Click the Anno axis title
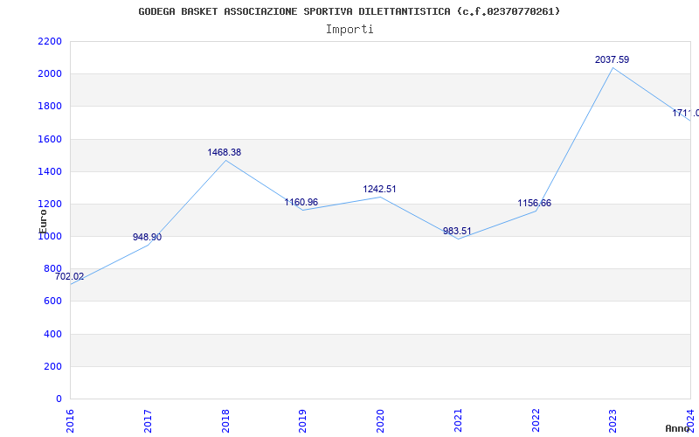This screenshot has height=437, width=699. point(678,428)
